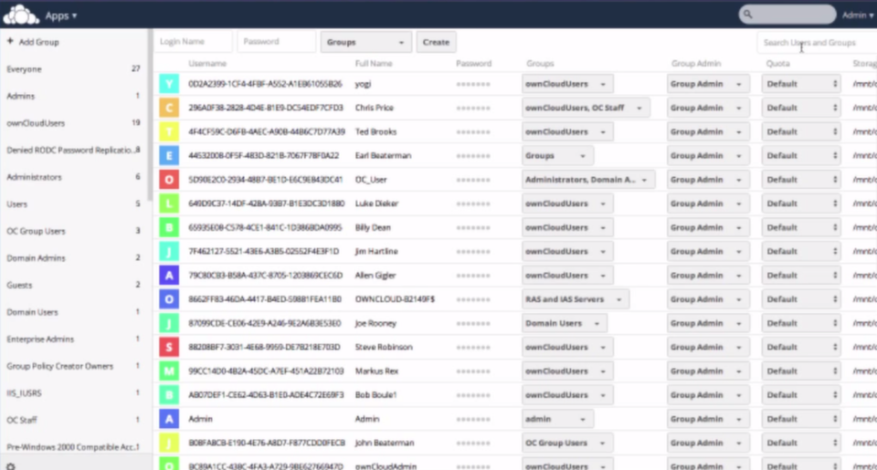
Task: Click the settings gear icon in sidebar
Action: coord(11,466)
